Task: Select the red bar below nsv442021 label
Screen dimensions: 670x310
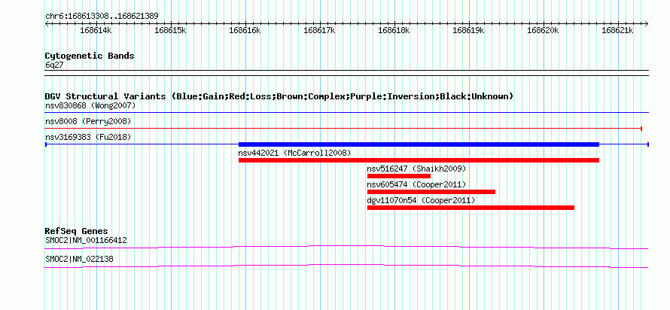Action: [419, 160]
